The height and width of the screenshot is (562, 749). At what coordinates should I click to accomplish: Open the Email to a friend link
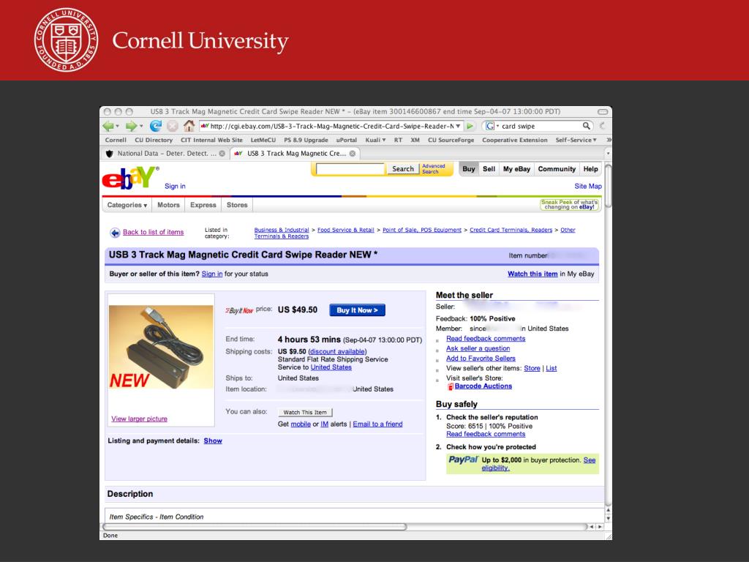click(377, 424)
